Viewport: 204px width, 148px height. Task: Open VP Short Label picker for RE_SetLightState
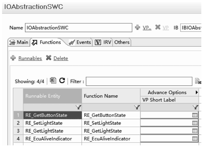pyautogui.click(x=195, y=123)
